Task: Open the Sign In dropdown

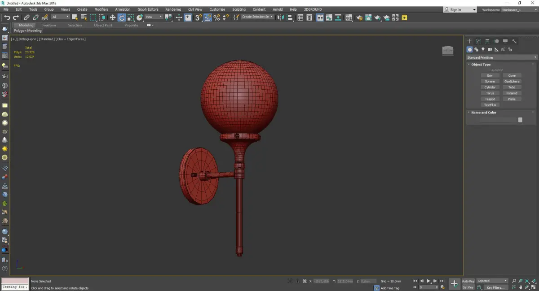Action: click(x=460, y=9)
